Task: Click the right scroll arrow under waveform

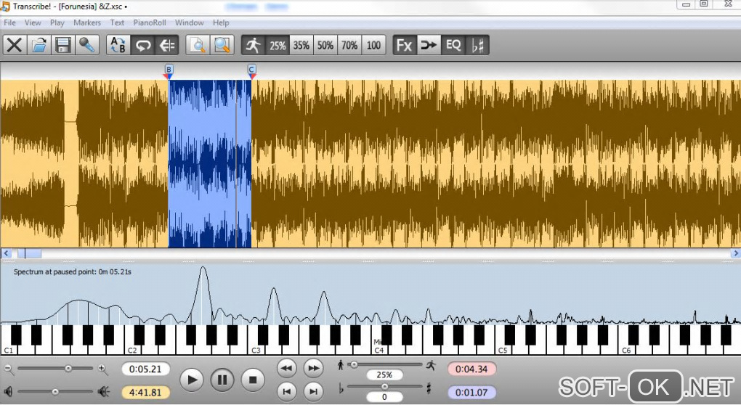Action: click(x=735, y=253)
